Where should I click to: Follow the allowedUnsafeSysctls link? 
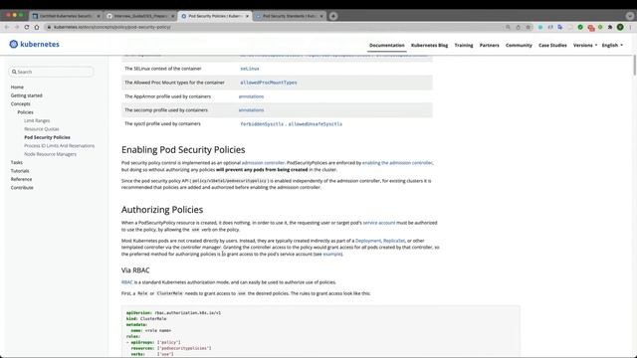(316, 124)
